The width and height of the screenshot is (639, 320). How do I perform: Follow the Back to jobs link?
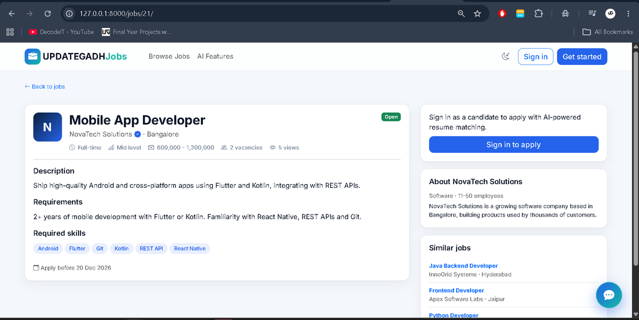45,86
